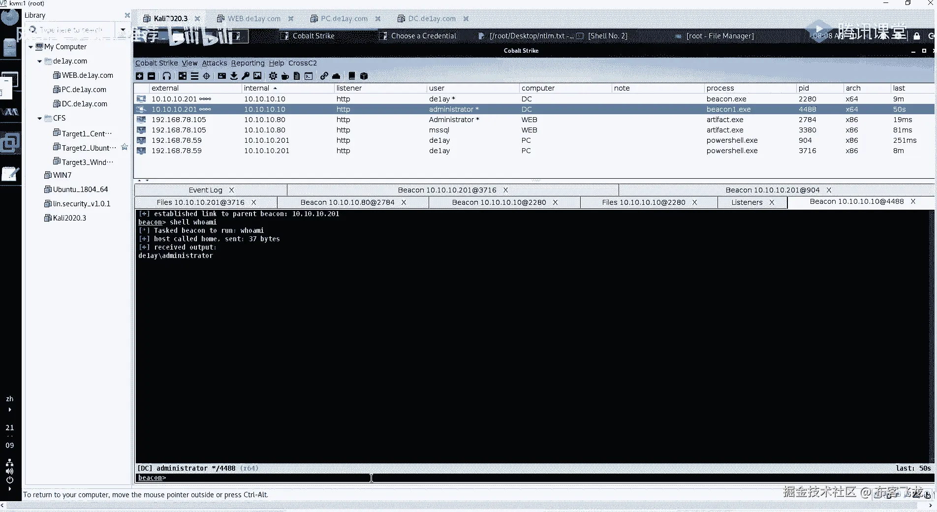Switch to DC.de1ay.com VM tab
Screen dimensions: 937x512
(432, 19)
